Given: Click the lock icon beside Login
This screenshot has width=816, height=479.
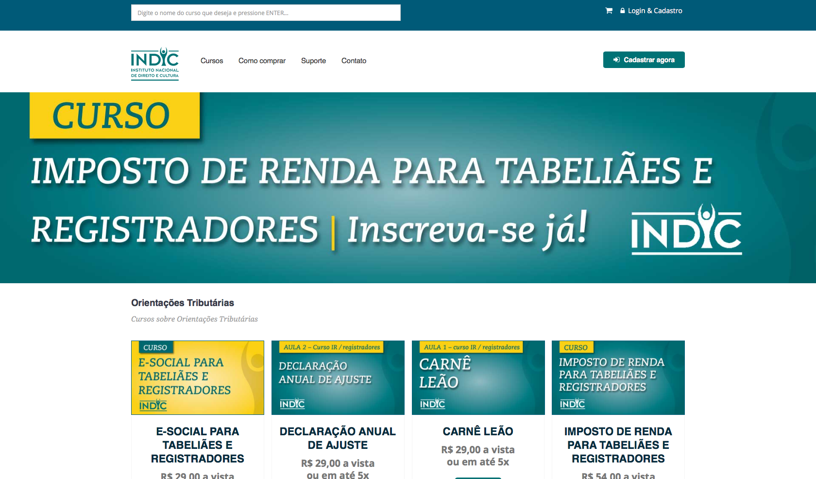Looking at the screenshot, I should coord(622,11).
